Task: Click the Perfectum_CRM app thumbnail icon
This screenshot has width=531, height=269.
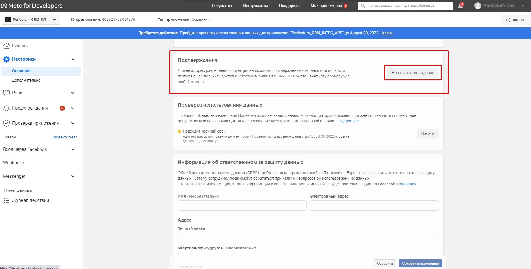Action: point(8,20)
